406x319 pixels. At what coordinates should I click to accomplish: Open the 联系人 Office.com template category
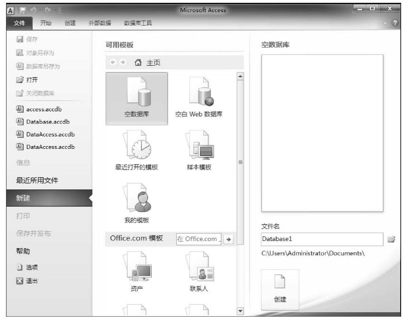[x=199, y=272]
